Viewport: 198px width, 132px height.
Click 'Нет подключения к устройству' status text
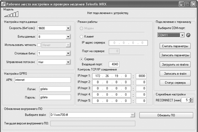coord(108,13)
